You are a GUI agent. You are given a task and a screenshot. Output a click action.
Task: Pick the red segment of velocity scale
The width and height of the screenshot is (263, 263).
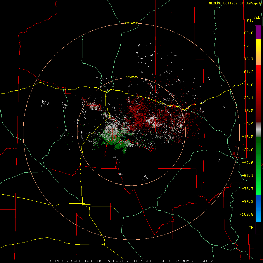pyautogui.click(x=258, y=94)
